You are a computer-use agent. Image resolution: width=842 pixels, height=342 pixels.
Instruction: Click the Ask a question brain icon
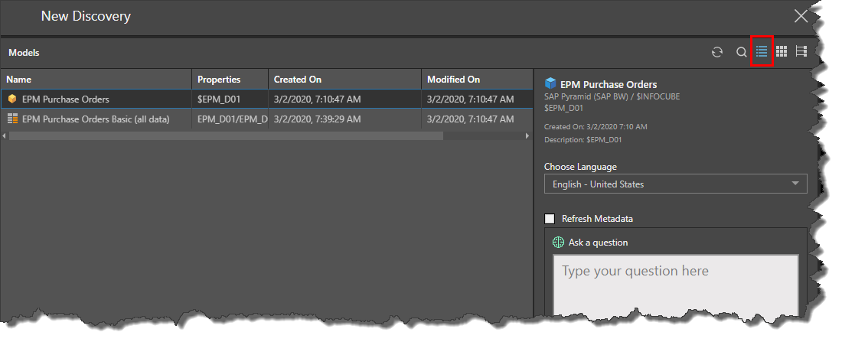click(559, 242)
